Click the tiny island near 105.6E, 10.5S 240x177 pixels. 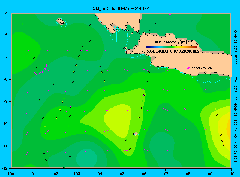pyautogui.click(x=135, y=134)
